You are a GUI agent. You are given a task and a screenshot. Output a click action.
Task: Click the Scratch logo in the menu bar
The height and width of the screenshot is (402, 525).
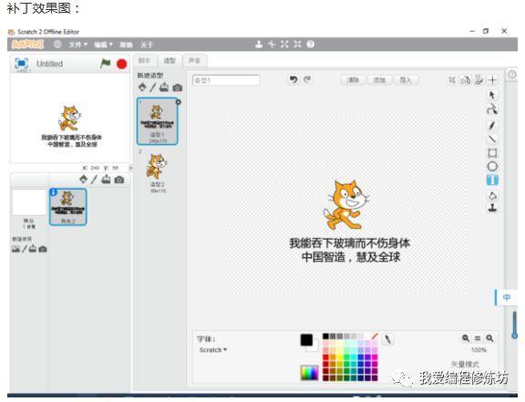coord(27,45)
